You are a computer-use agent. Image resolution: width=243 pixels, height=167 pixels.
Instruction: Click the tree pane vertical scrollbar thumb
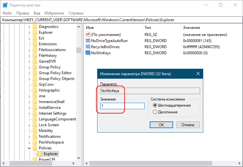pyautogui.click(x=79, y=50)
